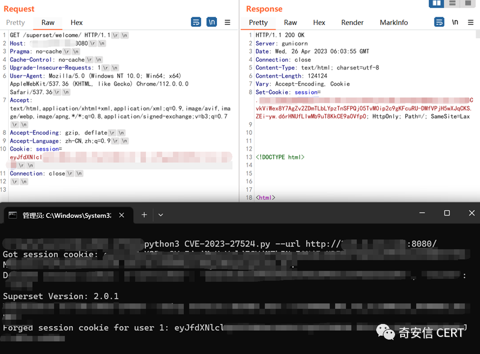This screenshot has height=354, width=480.
Task: Click the Set-Cookie: session= header
Action: [288, 92]
